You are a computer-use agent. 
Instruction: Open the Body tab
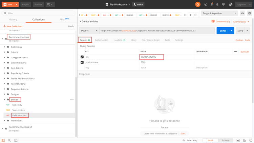pyautogui.click(x=134, y=40)
